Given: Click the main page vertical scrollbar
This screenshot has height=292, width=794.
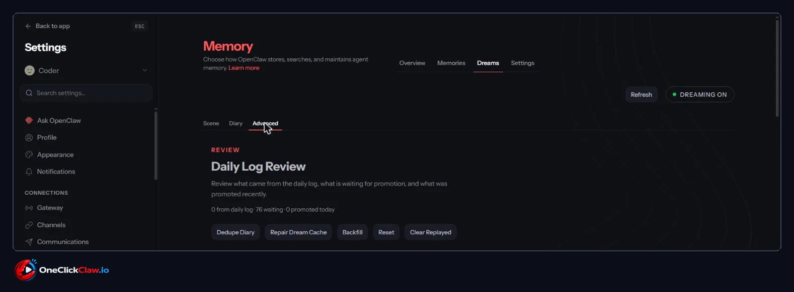Looking at the screenshot, I should [777, 67].
